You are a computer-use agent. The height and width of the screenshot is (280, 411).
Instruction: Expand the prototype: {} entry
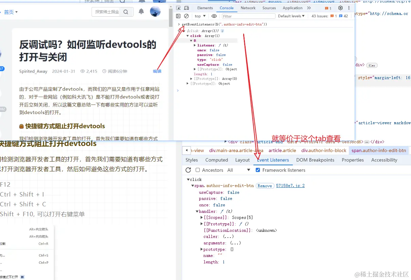point(202,249)
